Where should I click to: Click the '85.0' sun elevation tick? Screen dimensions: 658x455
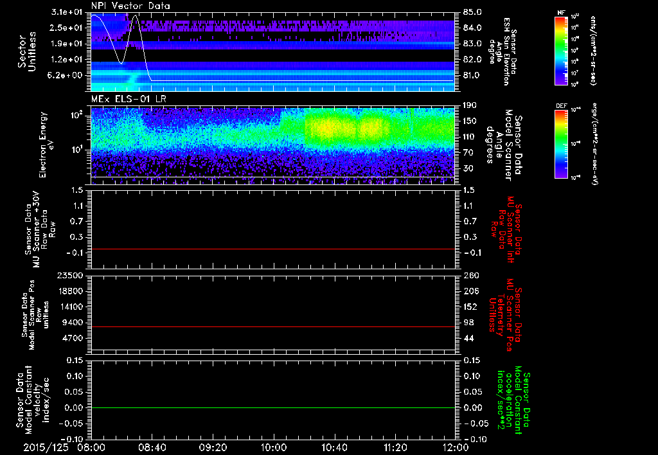pyautogui.click(x=472, y=12)
